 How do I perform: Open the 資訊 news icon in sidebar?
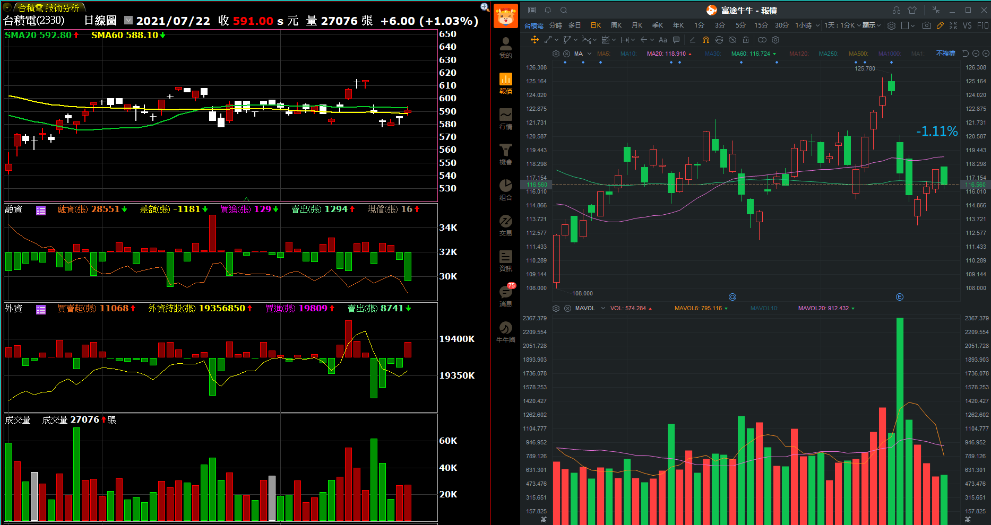click(506, 261)
